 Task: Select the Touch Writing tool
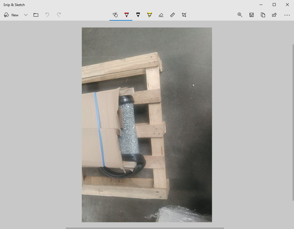pyautogui.click(x=115, y=15)
